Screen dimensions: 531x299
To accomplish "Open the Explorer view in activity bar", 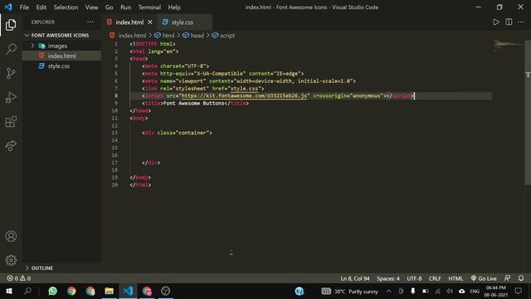I will pyautogui.click(x=11, y=25).
